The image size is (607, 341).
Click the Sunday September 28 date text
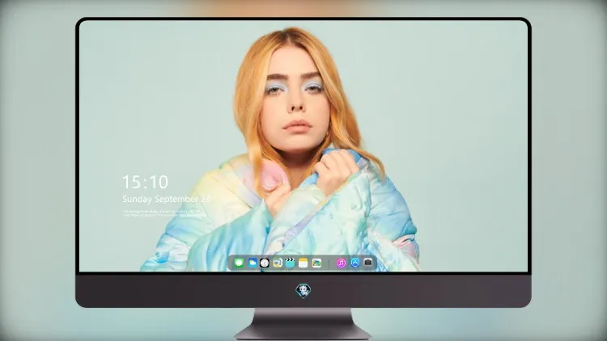[166, 199]
